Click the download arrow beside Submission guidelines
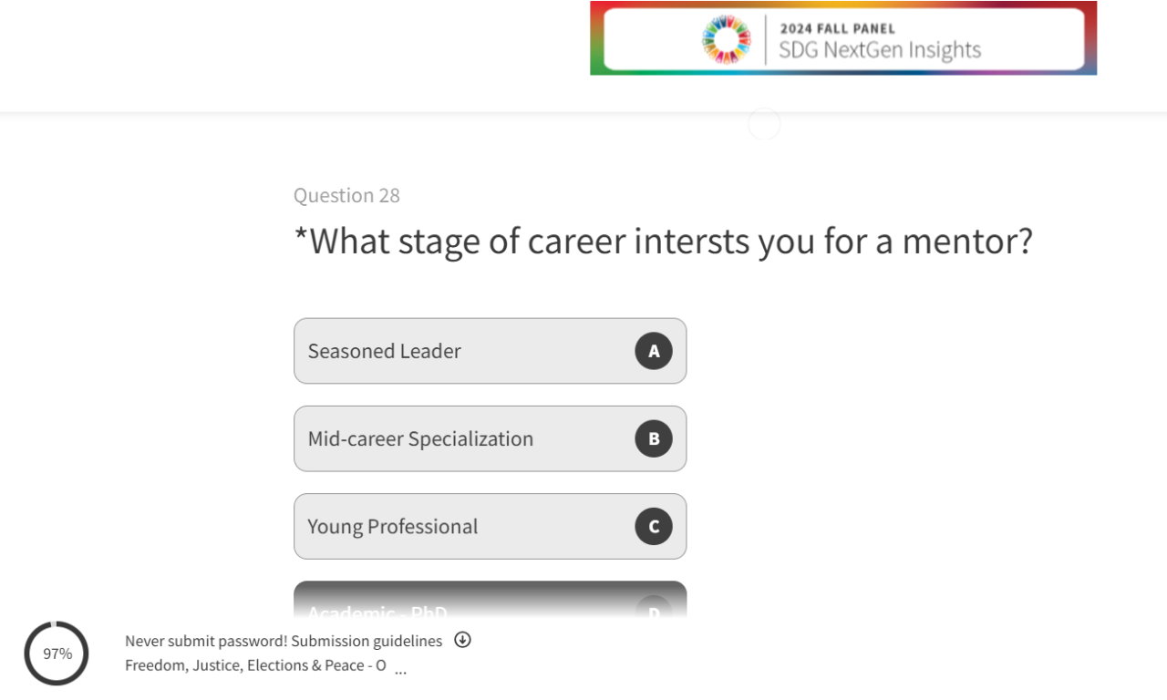The width and height of the screenshot is (1167, 700). pos(463,640)
